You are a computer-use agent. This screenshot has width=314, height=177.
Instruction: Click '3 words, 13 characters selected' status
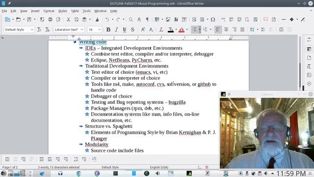click(59, 167)
